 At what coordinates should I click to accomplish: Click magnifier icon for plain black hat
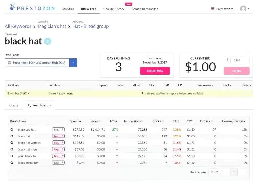pyautogui.click(x=12, y=156)
